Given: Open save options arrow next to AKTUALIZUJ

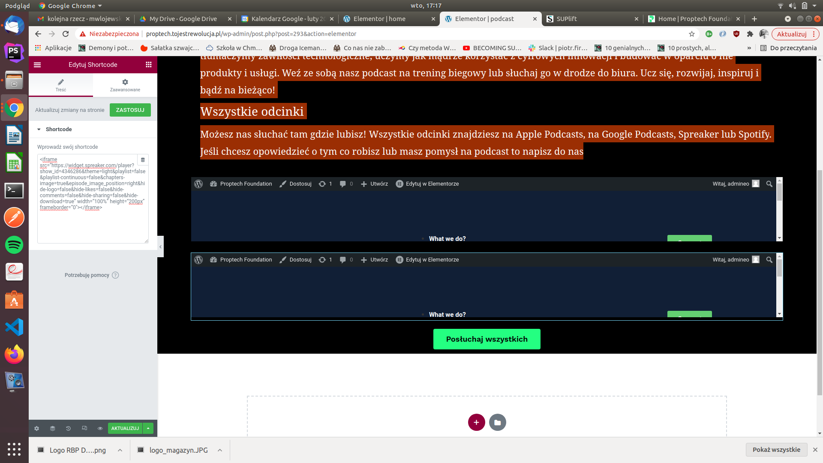Looking at the screenshot, I should [x=148, y=428].
